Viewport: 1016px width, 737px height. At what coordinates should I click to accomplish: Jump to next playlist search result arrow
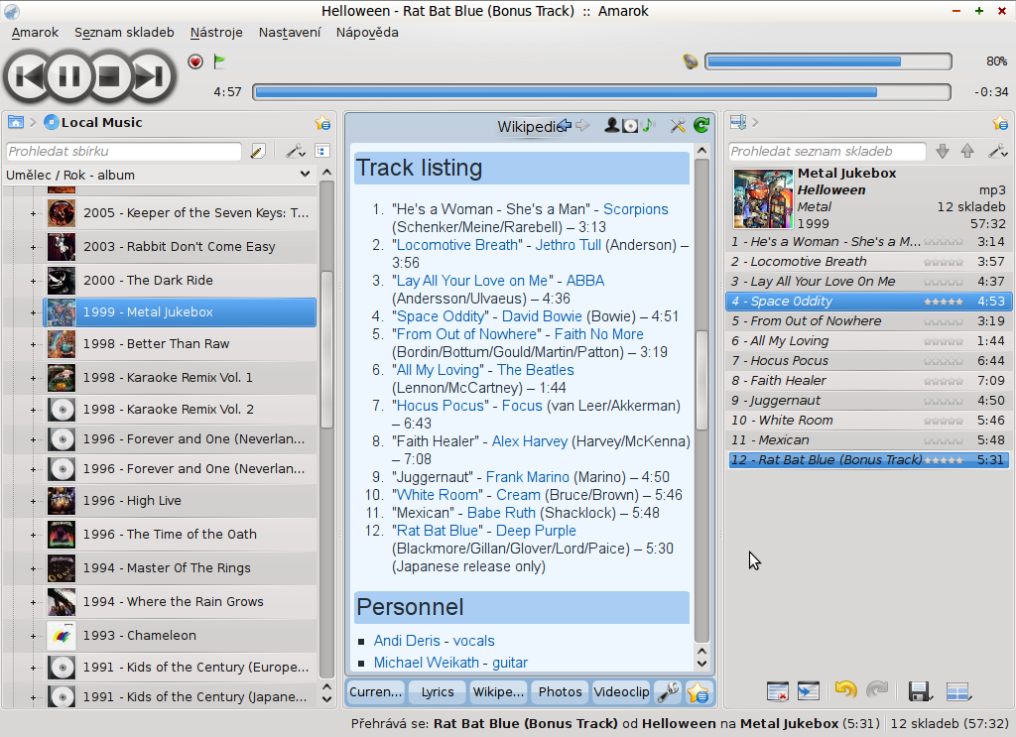[x=943, y=151]
